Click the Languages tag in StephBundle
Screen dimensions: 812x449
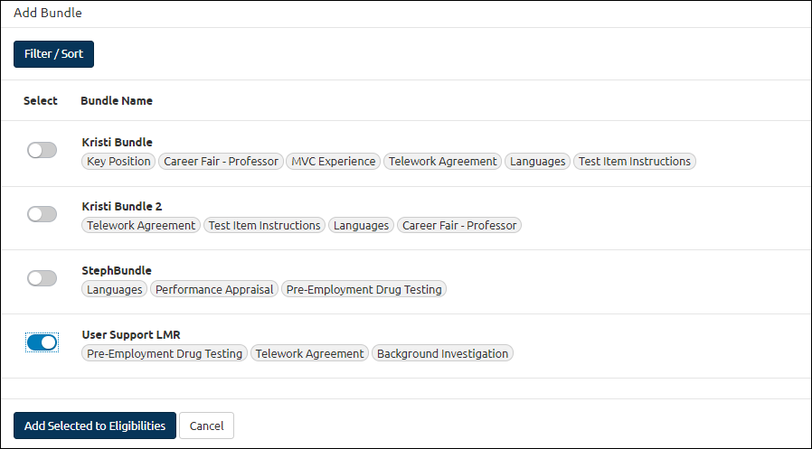click(x=115, y=290)
